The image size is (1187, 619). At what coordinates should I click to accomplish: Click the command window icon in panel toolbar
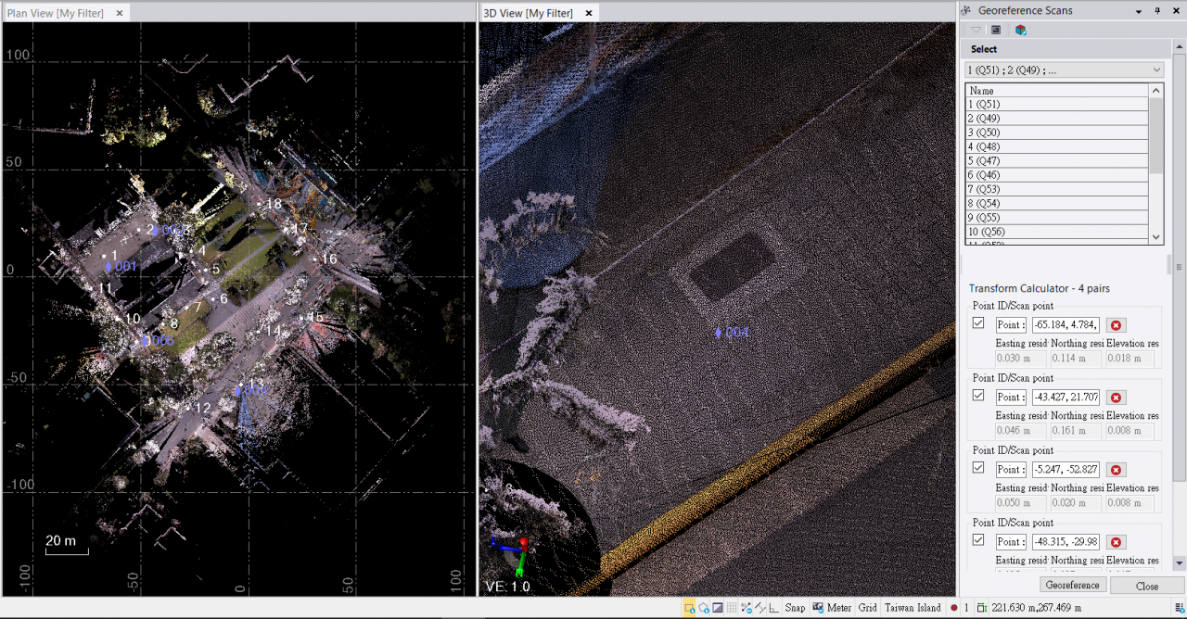(996, 30)
